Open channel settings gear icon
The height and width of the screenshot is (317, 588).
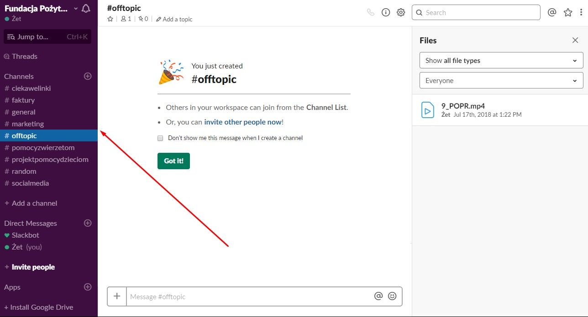coord(401,12)
